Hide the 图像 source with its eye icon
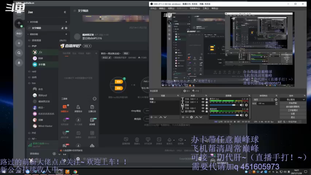311x175 pixels. [x=203, y=105]
